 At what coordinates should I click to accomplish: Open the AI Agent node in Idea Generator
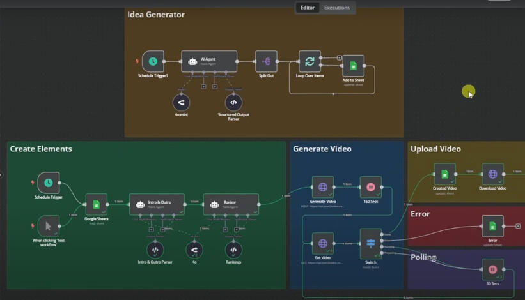point(209,62)
